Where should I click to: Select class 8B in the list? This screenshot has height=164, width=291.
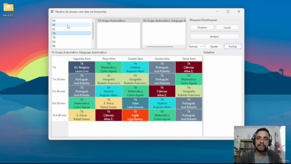point(71,46)
